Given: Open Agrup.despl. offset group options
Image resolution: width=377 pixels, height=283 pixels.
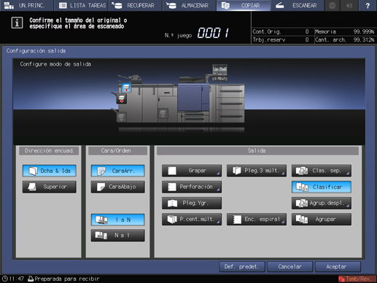Looking at the screenshot, I should [x=322, y=203].
